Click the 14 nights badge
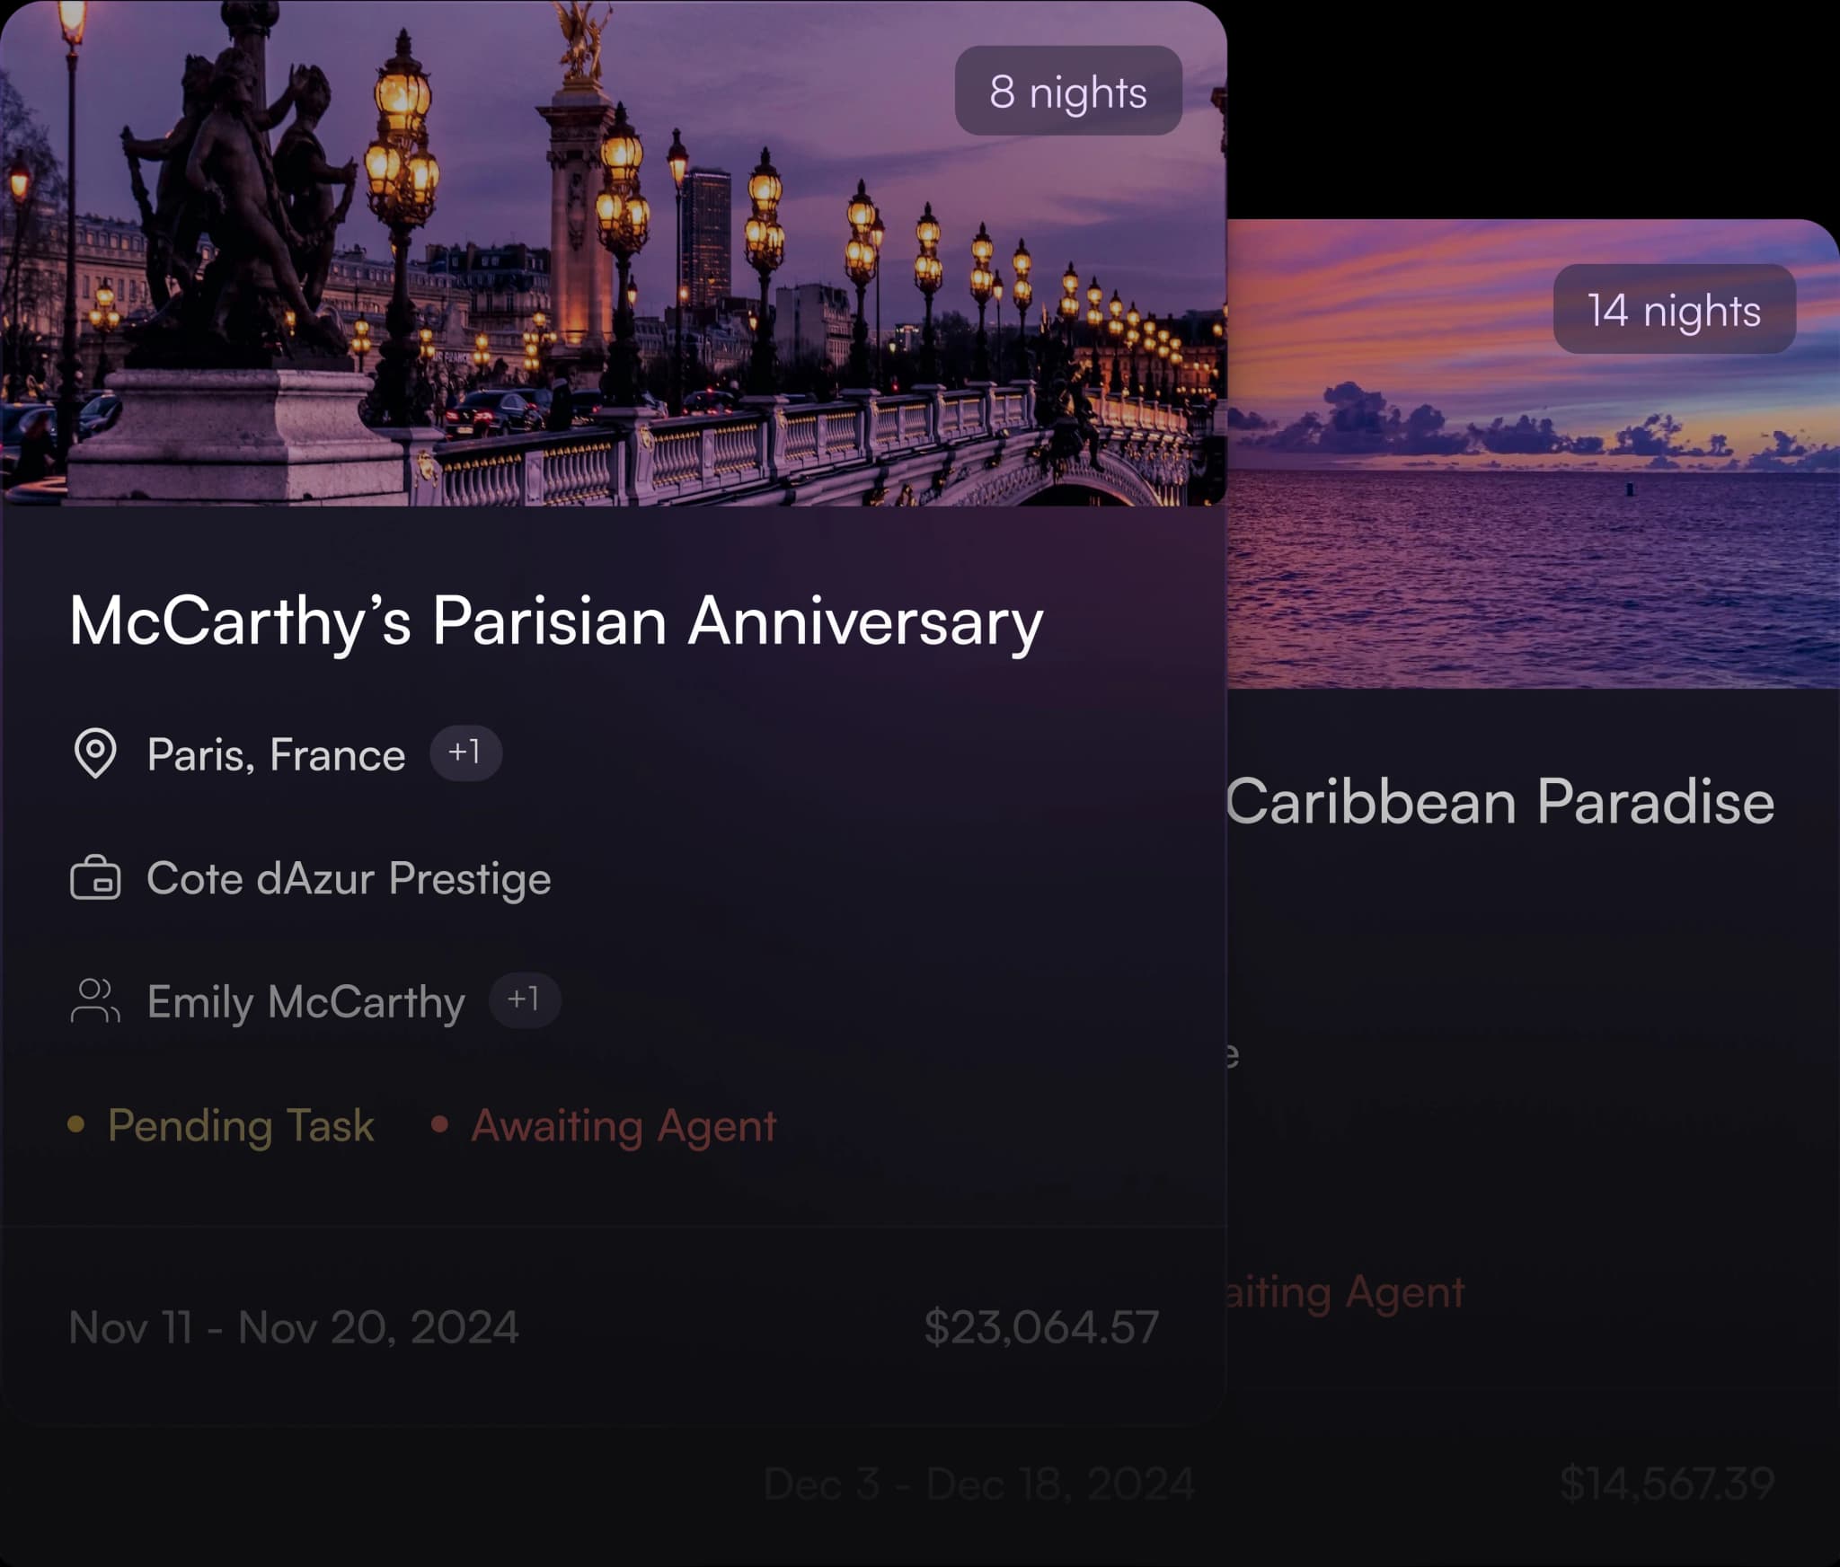Image resolution: width=1840 pixels, height=1567 pixels. [x=1674, y=309]
